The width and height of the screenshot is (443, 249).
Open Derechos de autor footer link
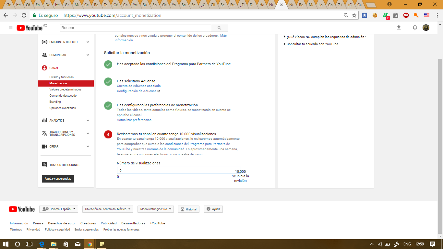point(62,223)
